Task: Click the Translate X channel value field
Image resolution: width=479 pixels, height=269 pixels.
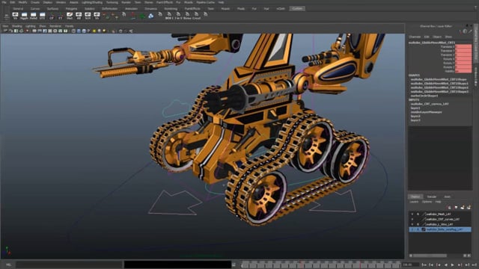Action: pos(463,46)
